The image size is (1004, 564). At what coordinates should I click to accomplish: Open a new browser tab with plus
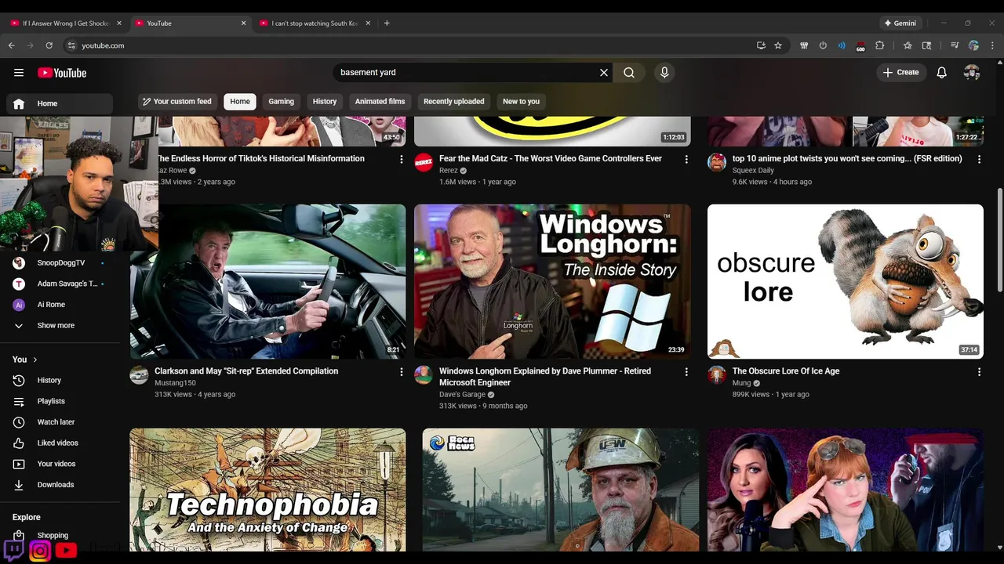[x=387, y=23]
